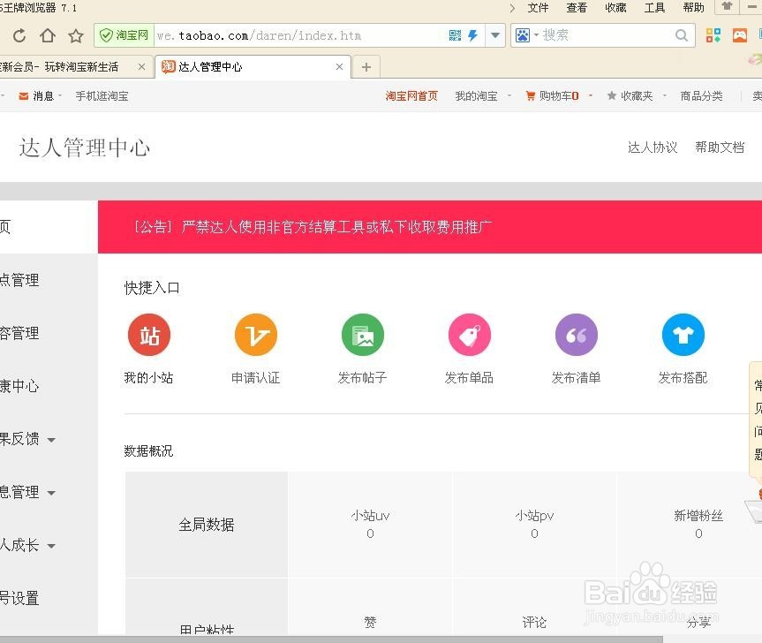Click the lightning speed mode icon
The width and height of the screenshot is (762, 643).
coord(473,35)
